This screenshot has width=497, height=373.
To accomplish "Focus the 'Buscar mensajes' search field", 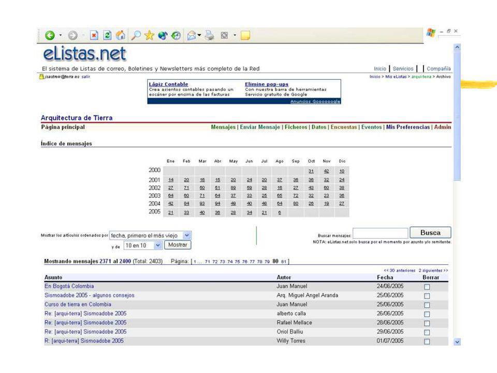I will tap(381, 234).
